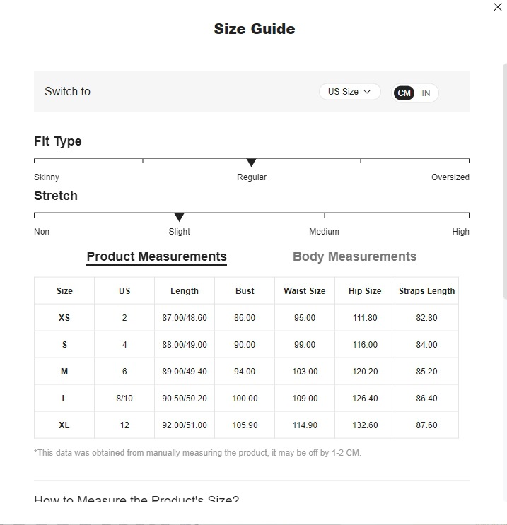Switch units to IN
The image size is (507, 525).
click(x=426, y=93)
